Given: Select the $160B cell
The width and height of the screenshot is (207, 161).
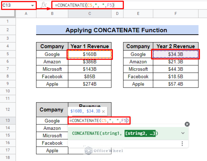Looking at the screenshot, I should [90, 54].
